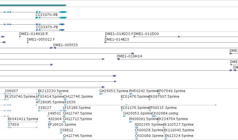This screenshot has height=140, width=238.
Task: Click the GH12747.5prime label
Action: (x=77, y=113)
